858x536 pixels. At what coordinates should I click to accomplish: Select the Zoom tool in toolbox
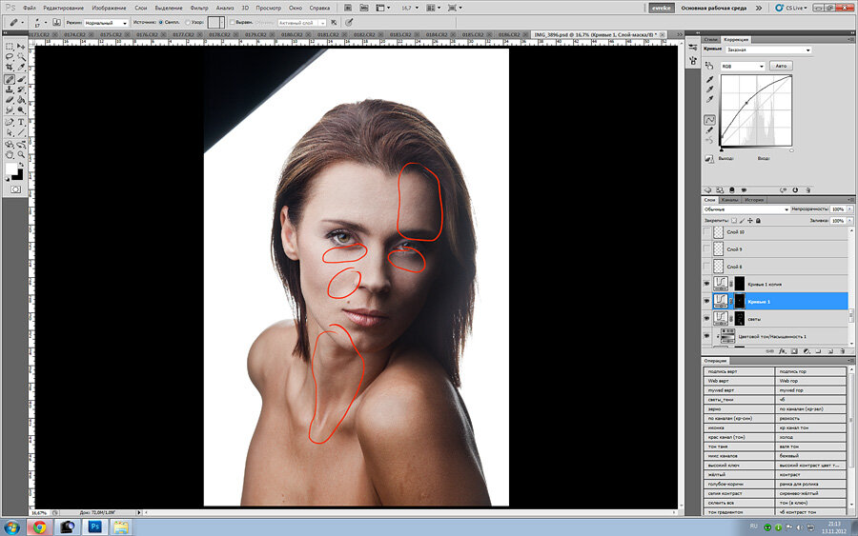coord(21,154)
